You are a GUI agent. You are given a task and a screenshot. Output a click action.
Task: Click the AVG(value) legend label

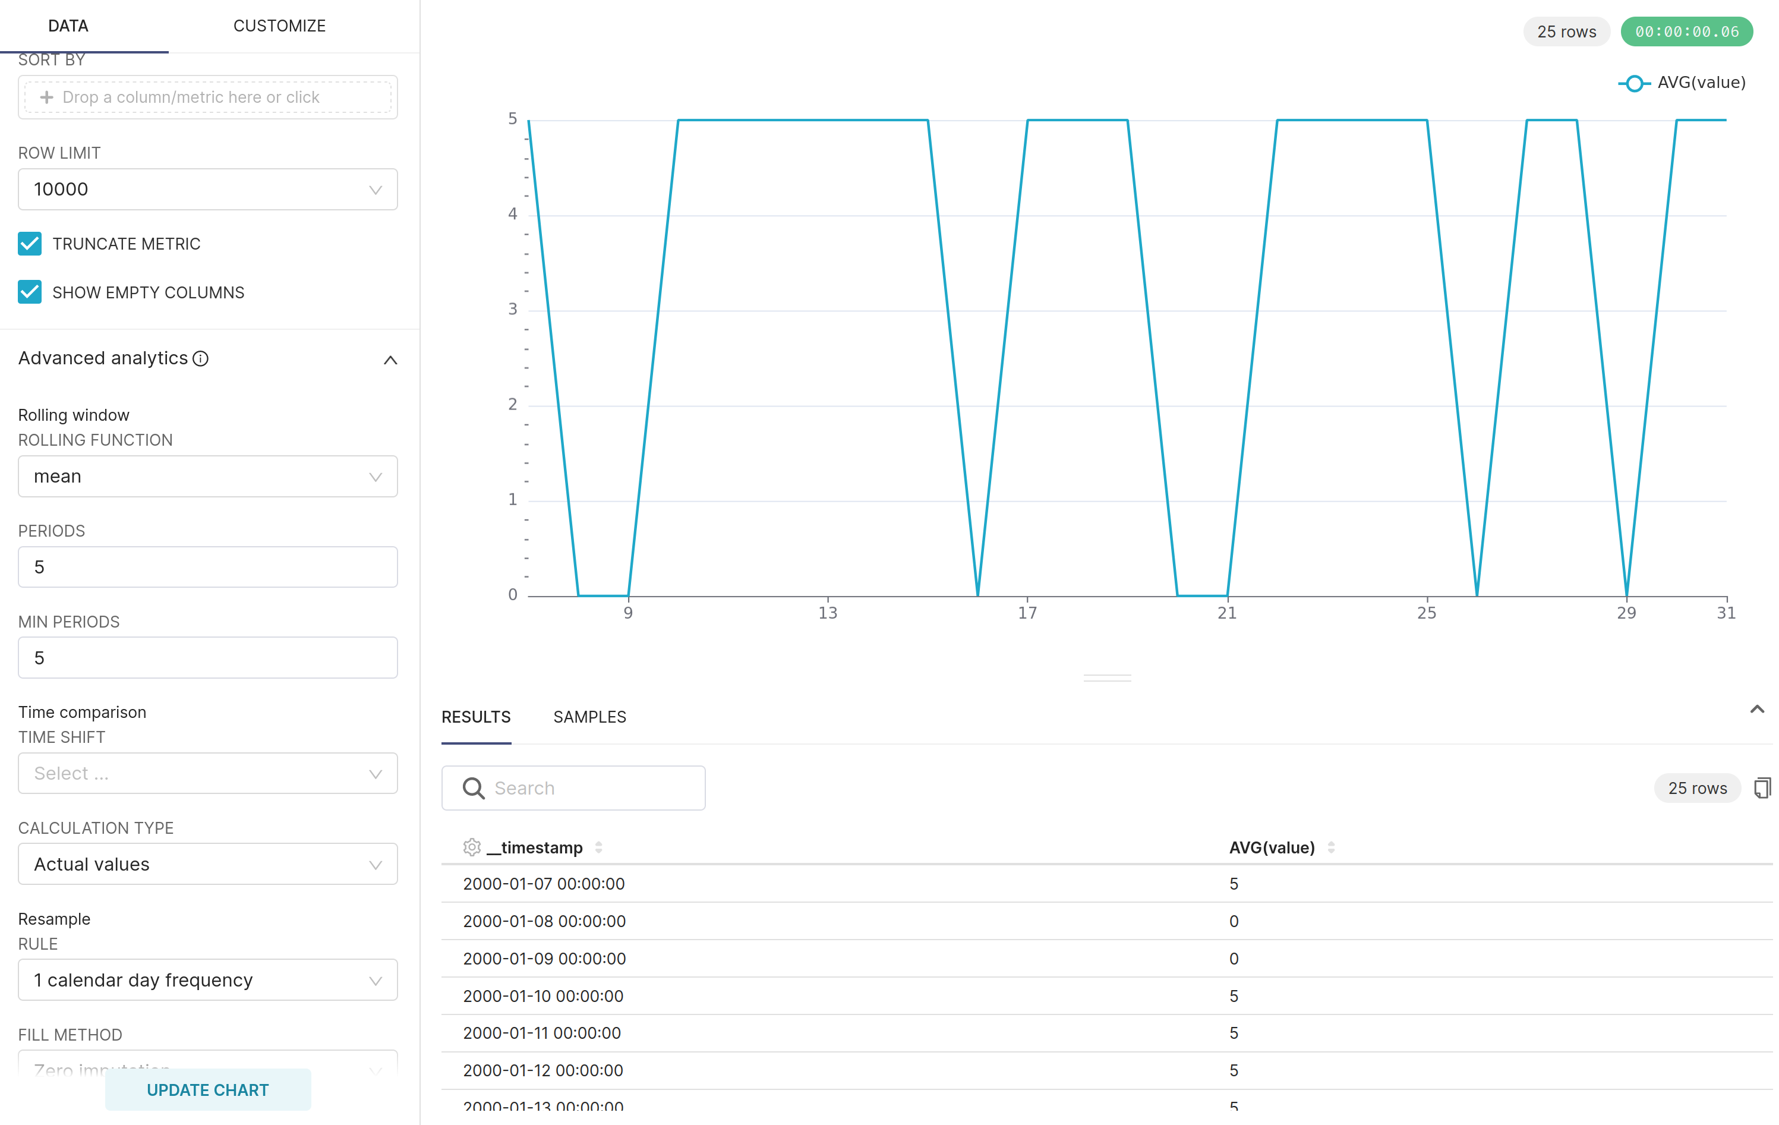pyautogui.click(x=1701, y=83)
